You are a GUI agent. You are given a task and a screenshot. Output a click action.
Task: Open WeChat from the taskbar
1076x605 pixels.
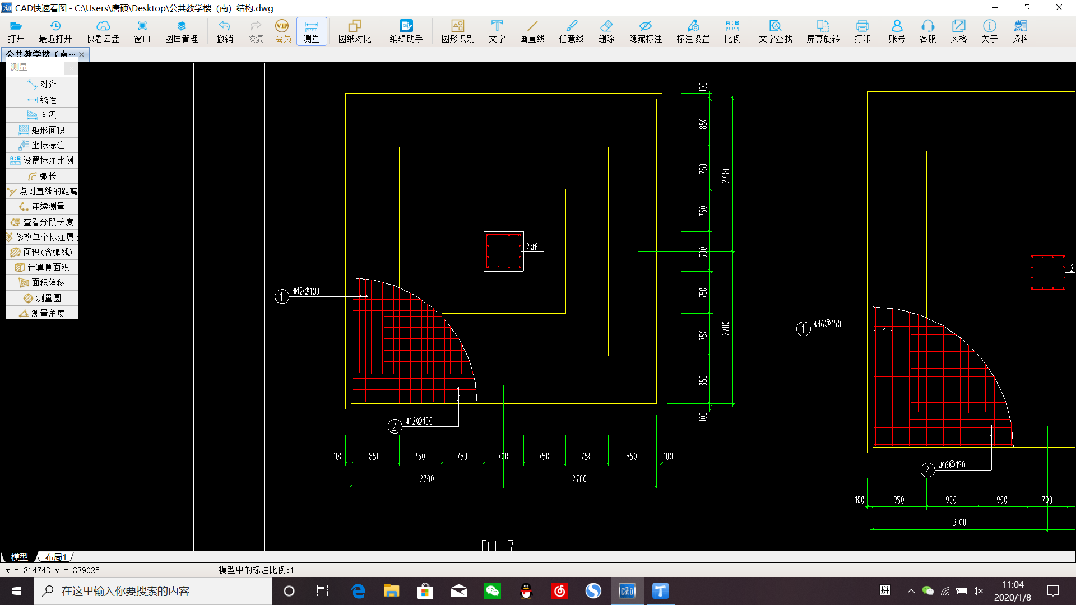click(492, 591)
